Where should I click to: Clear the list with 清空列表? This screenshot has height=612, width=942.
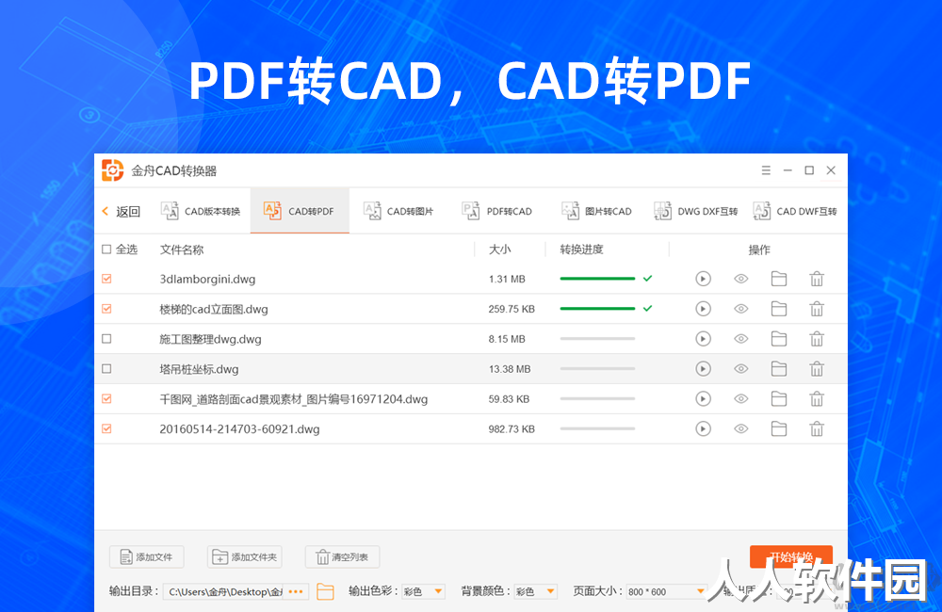click(343, 556)
